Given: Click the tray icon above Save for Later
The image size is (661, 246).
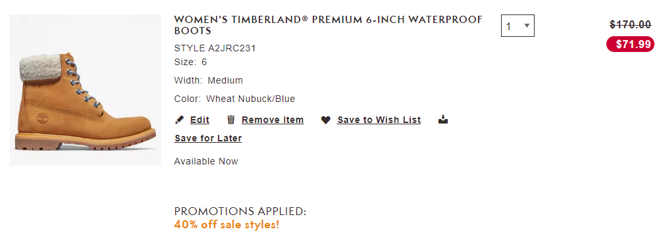Looking at the screenshot, I should point(442,119).
